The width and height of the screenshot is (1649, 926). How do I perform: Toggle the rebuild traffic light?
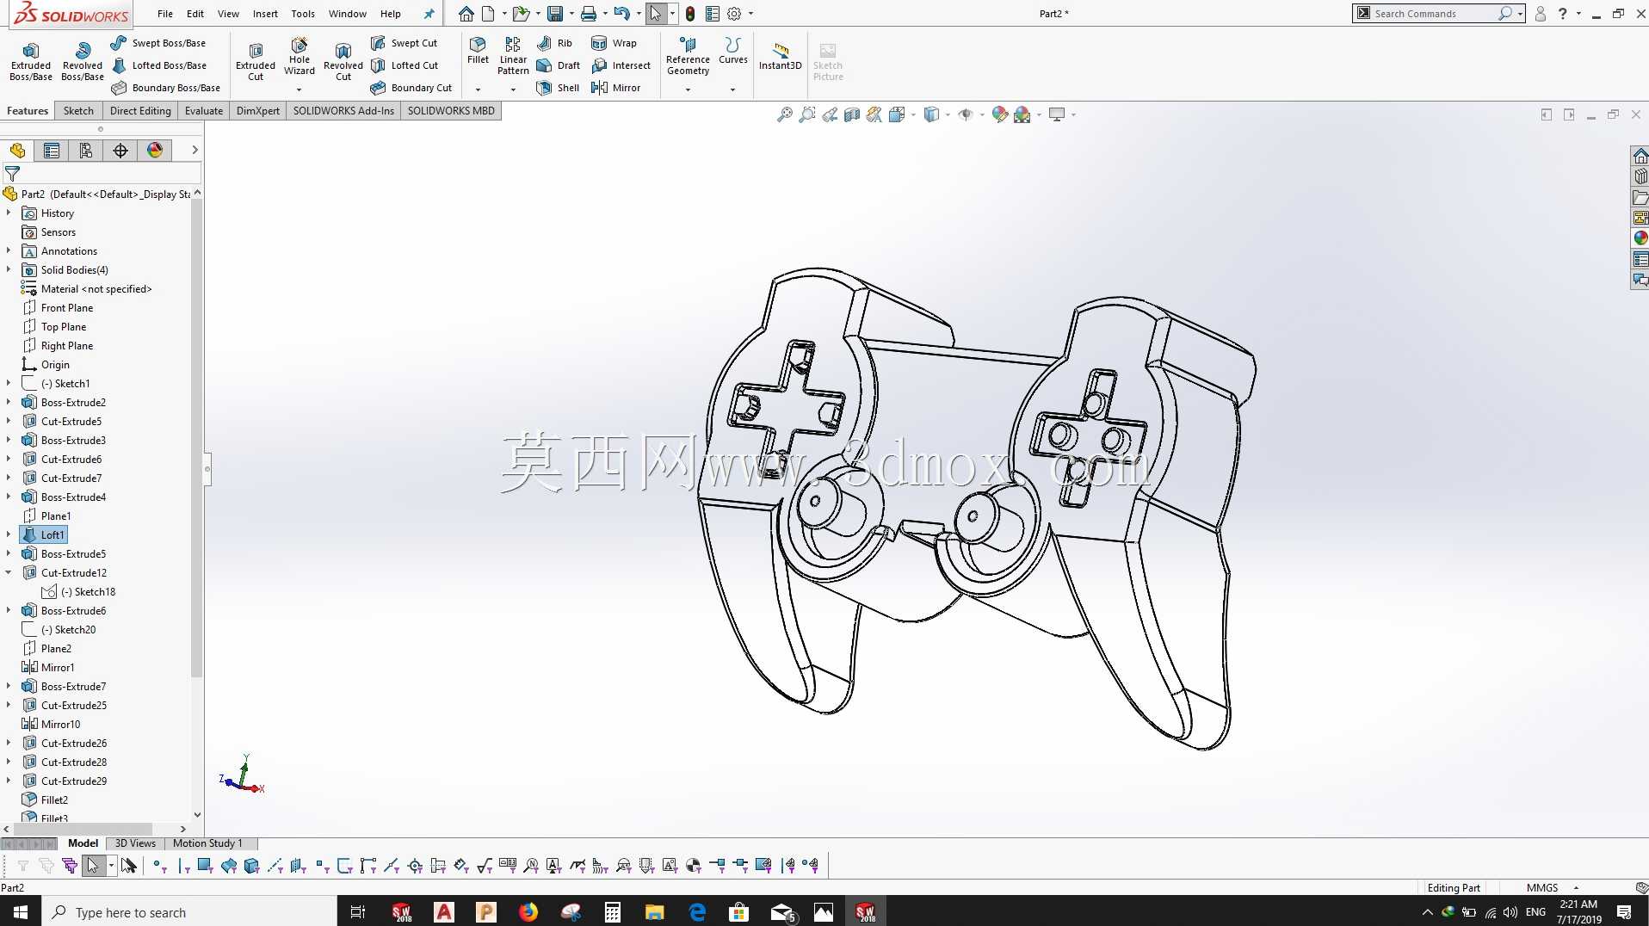coord(689,14)
